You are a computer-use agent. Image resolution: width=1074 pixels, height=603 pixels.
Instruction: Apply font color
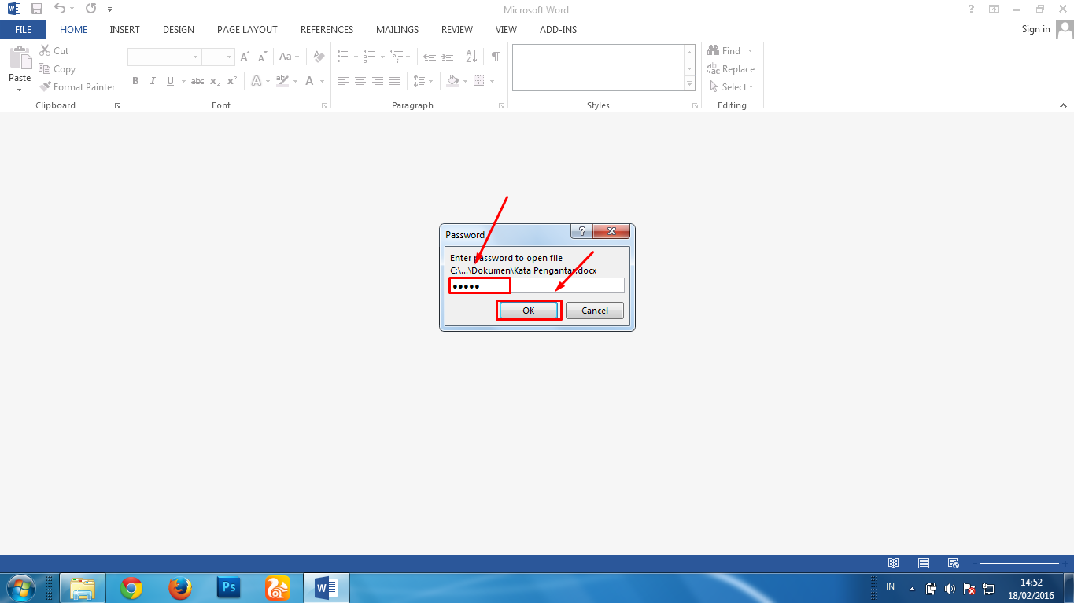tap(310, 81)
